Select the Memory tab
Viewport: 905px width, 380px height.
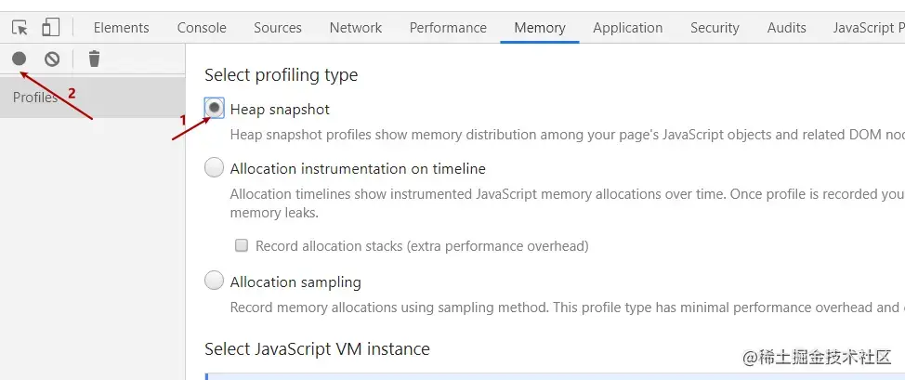tap(540, 28)
